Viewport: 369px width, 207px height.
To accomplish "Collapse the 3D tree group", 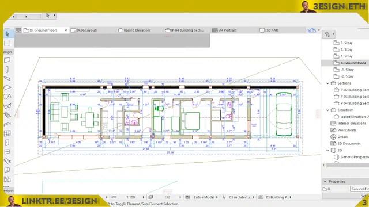I will click(328, 150).
